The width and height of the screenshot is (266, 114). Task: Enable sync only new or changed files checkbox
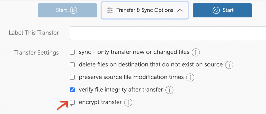tap(72, 52)
